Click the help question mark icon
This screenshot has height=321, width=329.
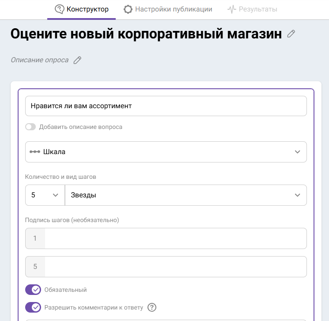coord(152,307)
